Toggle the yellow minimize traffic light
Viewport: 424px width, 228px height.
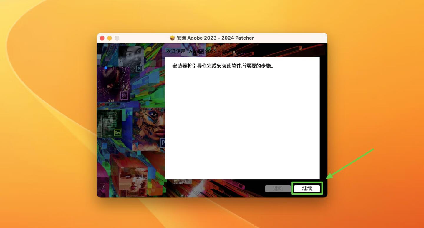pyautogui.click(x=109, y=38)
